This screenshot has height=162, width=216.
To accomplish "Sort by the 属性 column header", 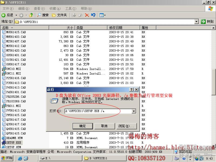I will 148,28.
